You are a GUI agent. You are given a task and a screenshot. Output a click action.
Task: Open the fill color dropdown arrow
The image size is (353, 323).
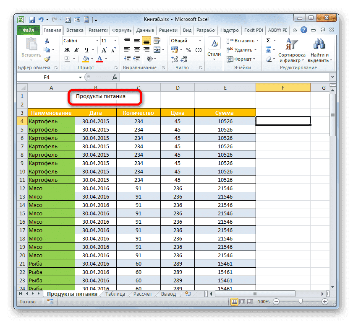click(92, 58)
